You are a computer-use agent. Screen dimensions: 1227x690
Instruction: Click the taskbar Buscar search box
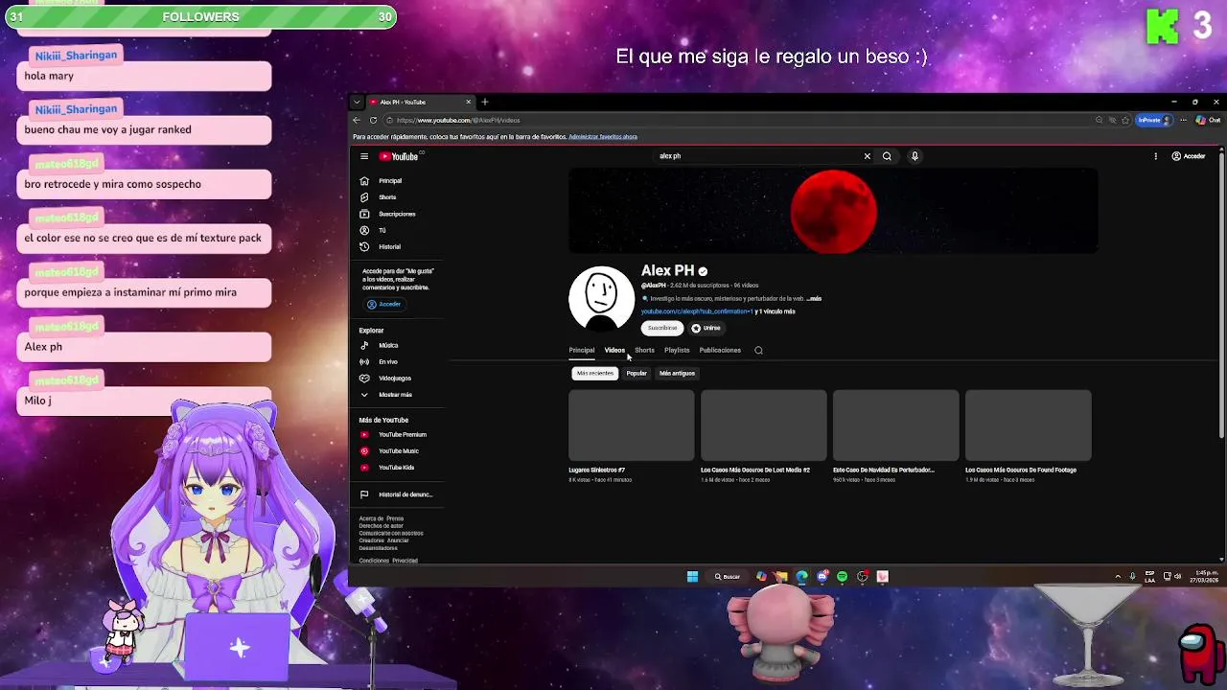click(x=728, y=577)
